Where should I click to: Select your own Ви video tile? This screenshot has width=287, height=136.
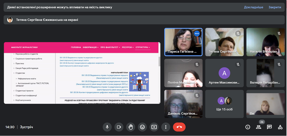(266, 104)
